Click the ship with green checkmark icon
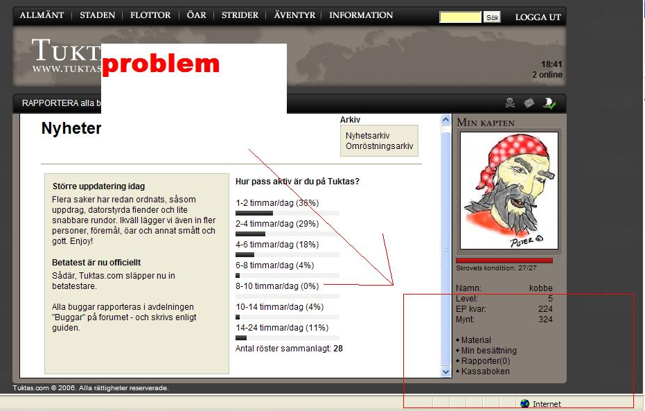Screen dimensions: 645x411 [x=549, y=103]
